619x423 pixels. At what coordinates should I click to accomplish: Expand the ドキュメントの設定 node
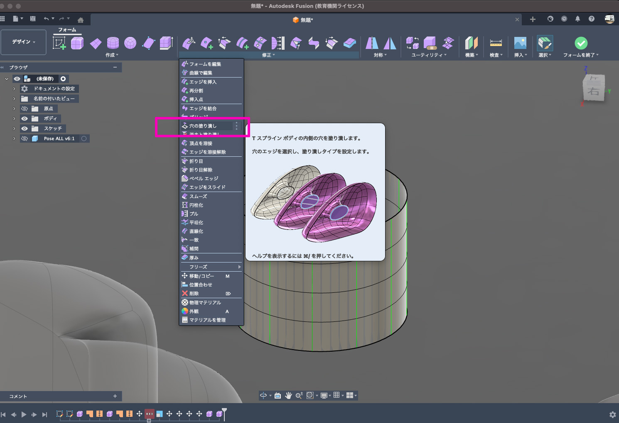pyautogui.click(x=14, y=89)
